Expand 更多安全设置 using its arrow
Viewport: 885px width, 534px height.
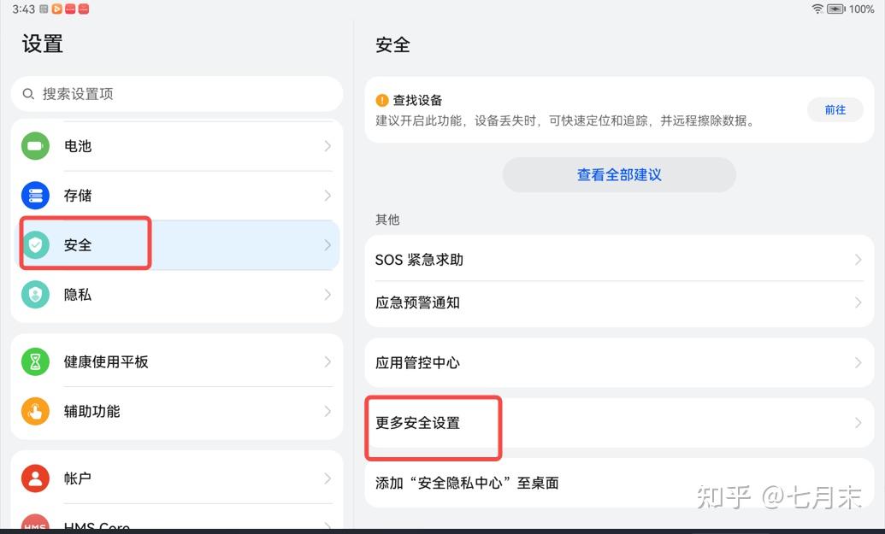coord(858,422)
